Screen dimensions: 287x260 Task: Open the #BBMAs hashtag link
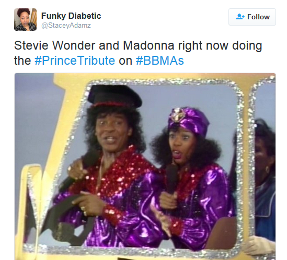tap(160, 61)
